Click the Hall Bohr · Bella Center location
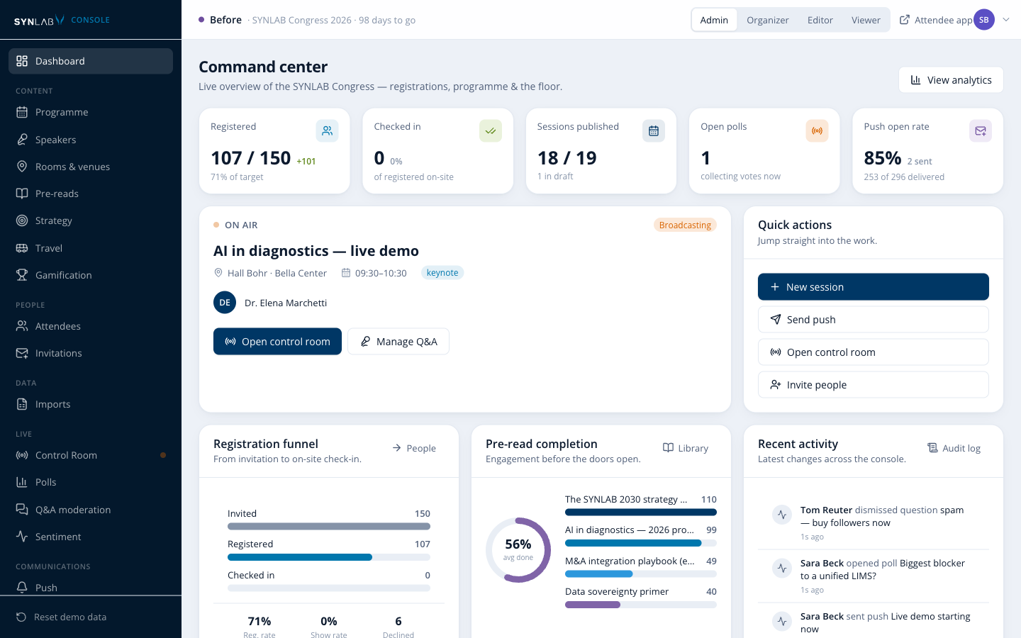The height and width of the screenshot is (638, 1021). tap(270, 273)
